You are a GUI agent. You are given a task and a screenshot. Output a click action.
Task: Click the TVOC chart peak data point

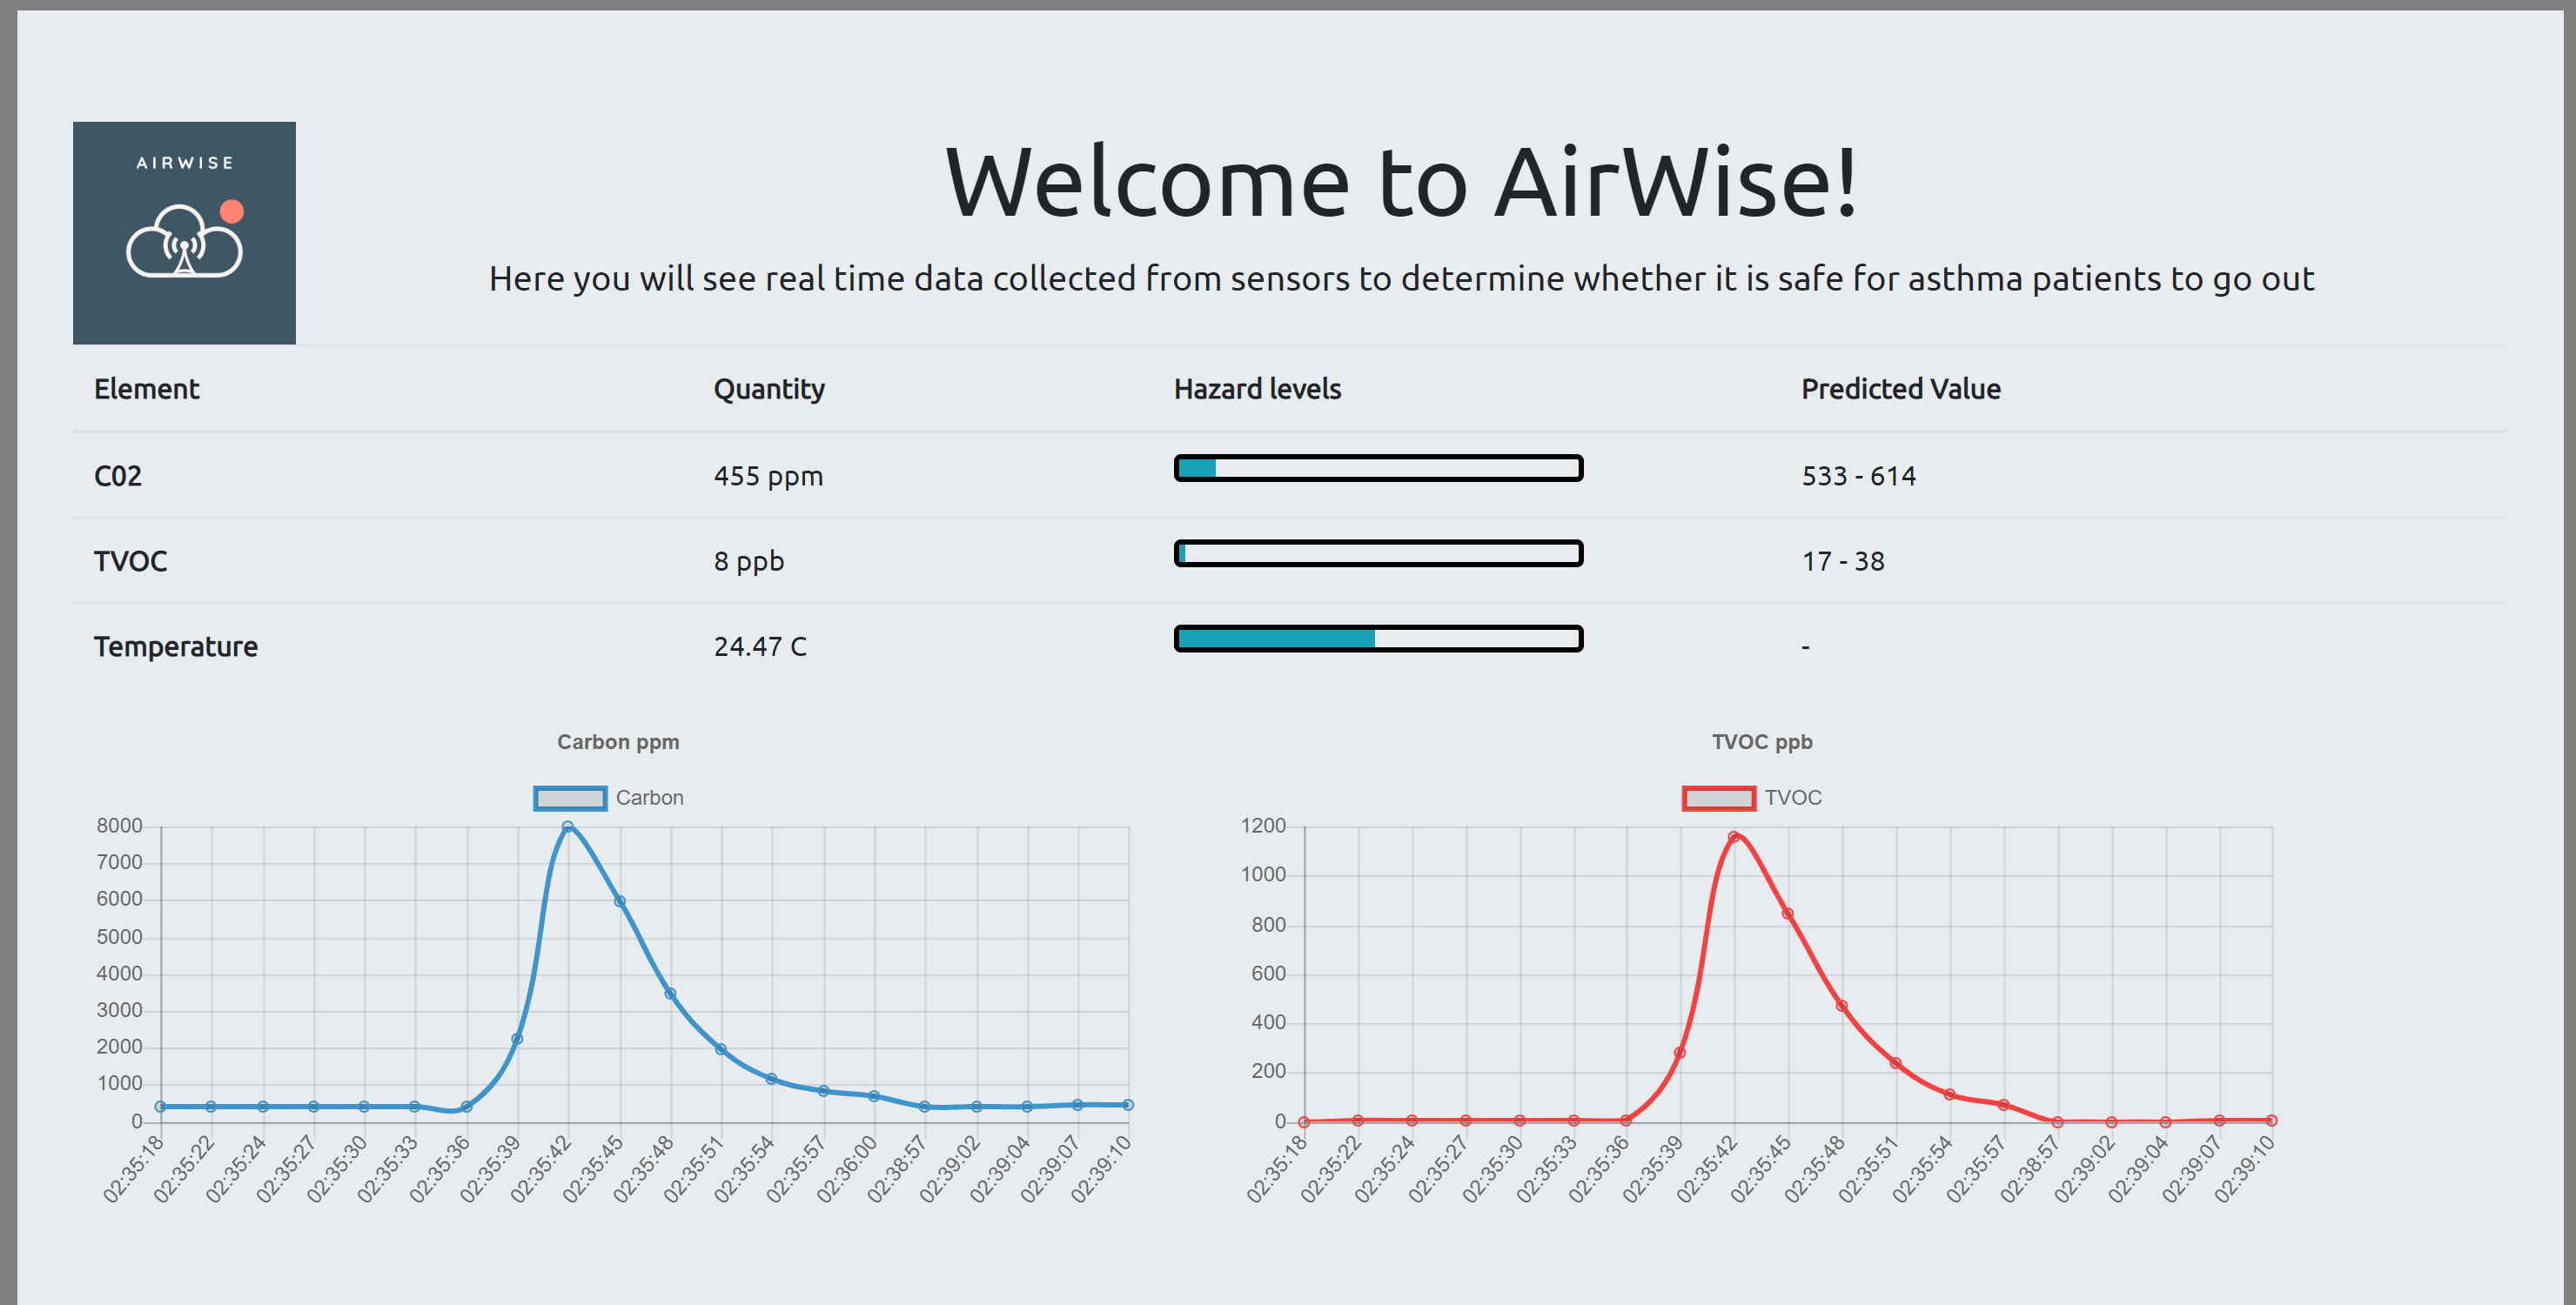(x=1733, y=837)
